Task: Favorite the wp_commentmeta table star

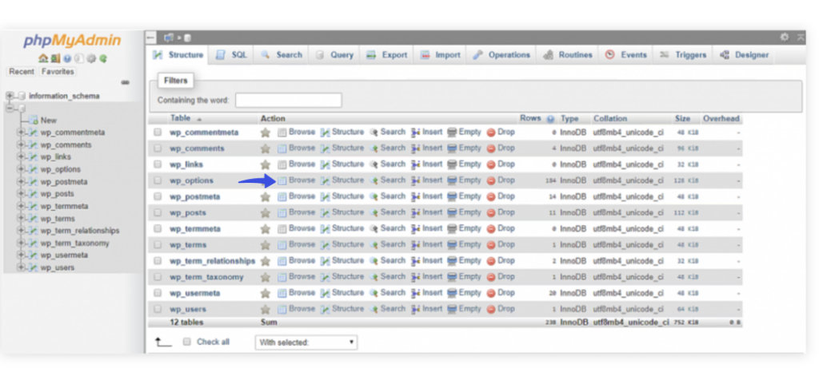Action: 266,133
